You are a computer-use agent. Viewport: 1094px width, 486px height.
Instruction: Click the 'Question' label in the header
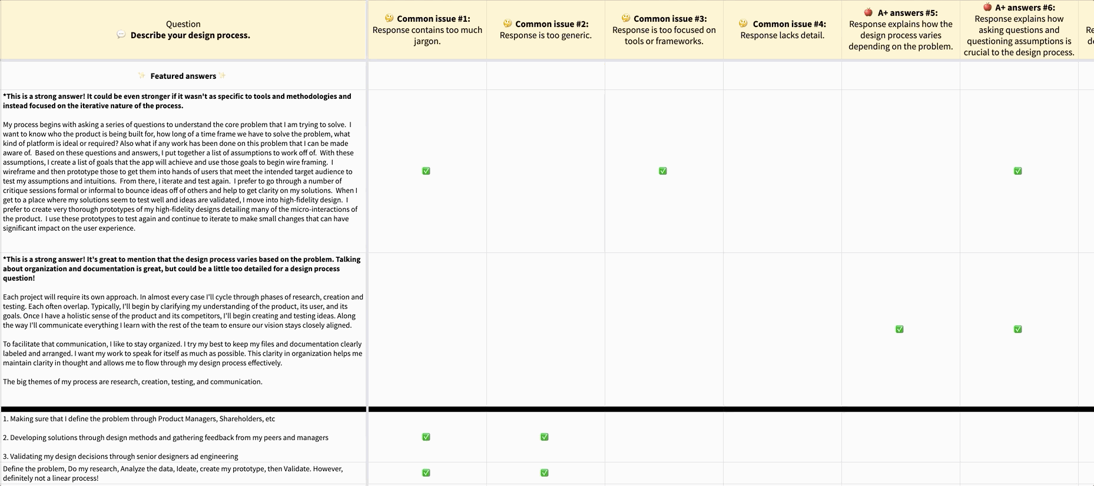click(183, 24)
